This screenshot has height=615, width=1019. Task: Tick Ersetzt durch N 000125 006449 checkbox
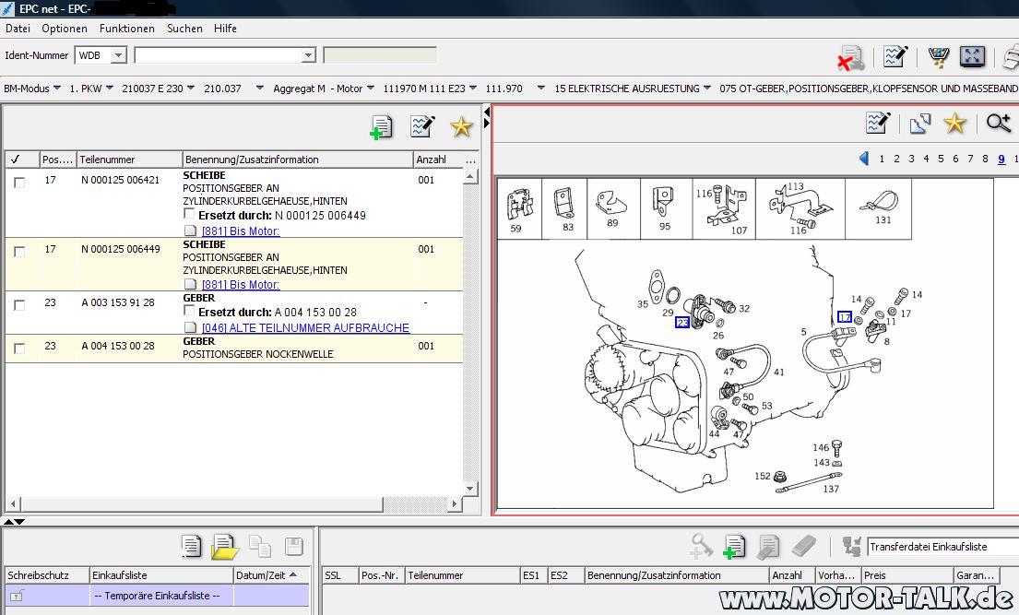click(189, 214)
